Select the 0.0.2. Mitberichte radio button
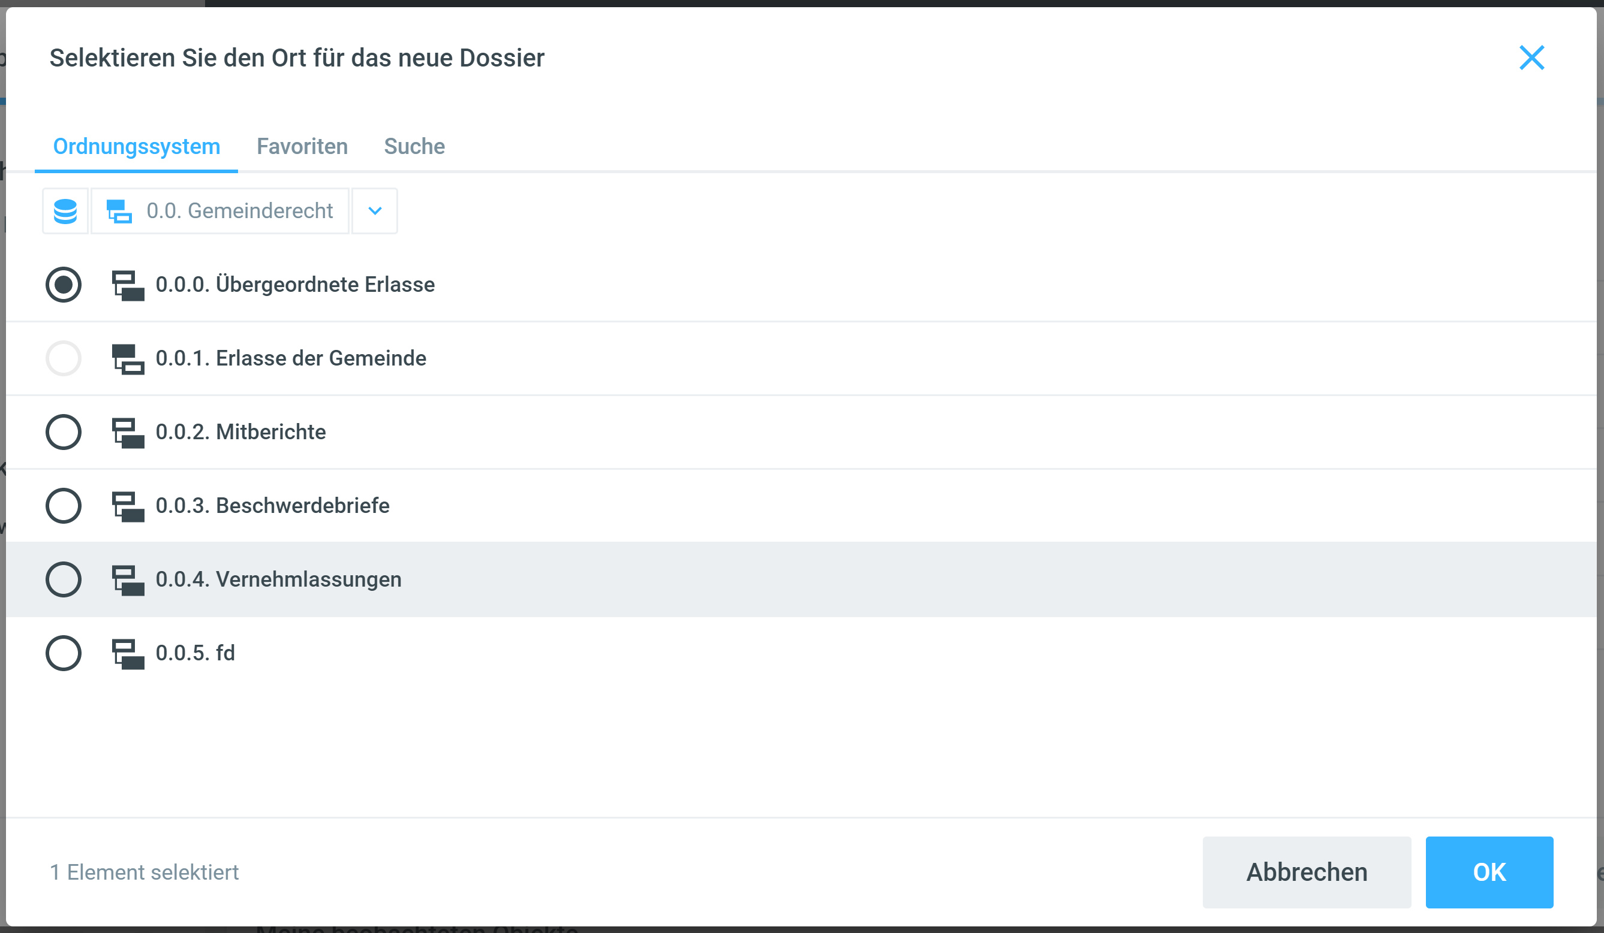 (64, 433)
